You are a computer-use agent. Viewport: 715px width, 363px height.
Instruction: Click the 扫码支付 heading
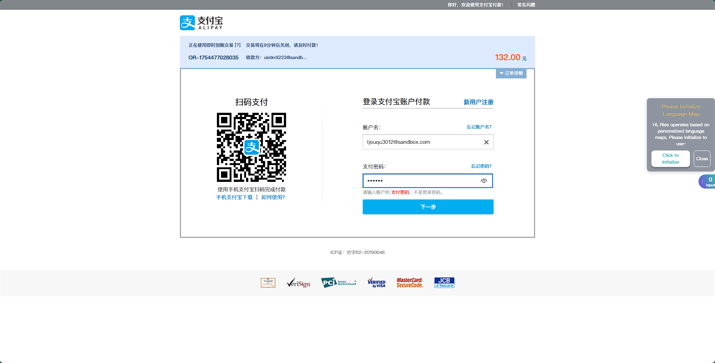click(x=251, y=102)
